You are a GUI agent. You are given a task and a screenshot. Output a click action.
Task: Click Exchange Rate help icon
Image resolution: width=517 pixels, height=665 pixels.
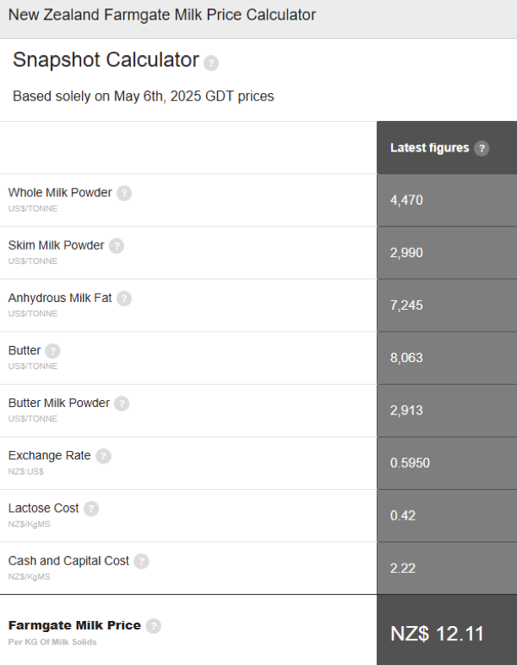point(103,456)
